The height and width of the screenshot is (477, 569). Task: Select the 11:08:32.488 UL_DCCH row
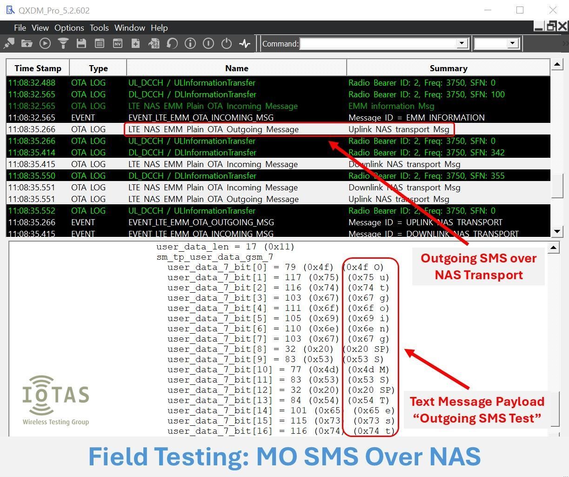(x=278, y=83)
